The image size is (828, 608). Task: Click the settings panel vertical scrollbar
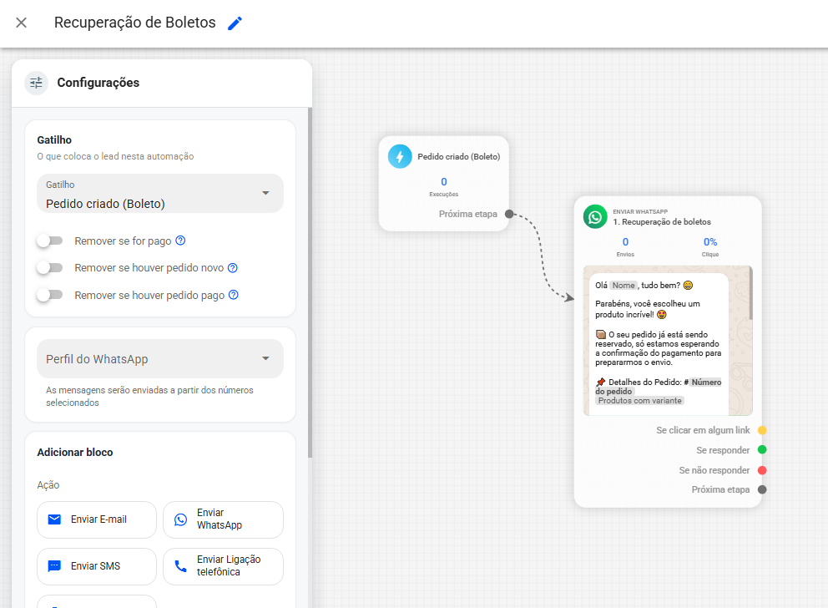(x=310, y=282)
